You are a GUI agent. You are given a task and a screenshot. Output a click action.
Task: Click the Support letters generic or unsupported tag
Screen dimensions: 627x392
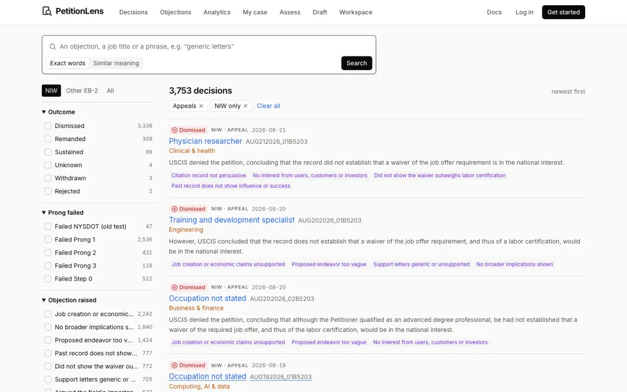(x=421, y=264)
